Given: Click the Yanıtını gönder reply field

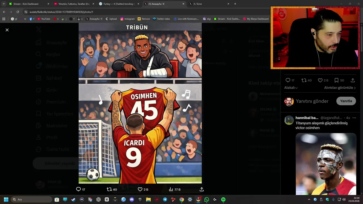Looking at the screenshot, I should coord(312,101).
